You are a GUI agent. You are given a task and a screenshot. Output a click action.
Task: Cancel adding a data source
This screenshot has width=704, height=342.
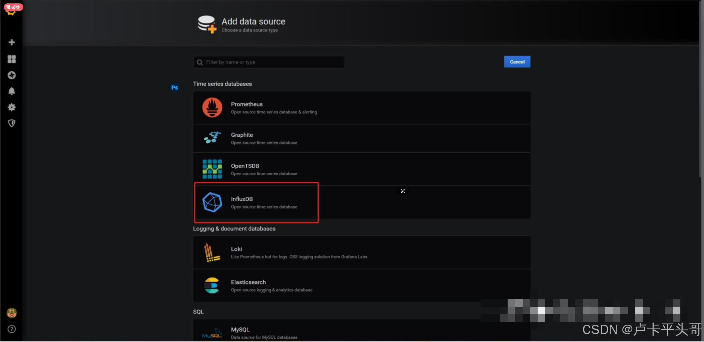click(517, 62)
